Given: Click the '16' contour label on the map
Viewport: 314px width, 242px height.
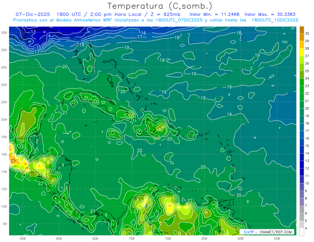Looking at the screenshot, I should 143,33.
